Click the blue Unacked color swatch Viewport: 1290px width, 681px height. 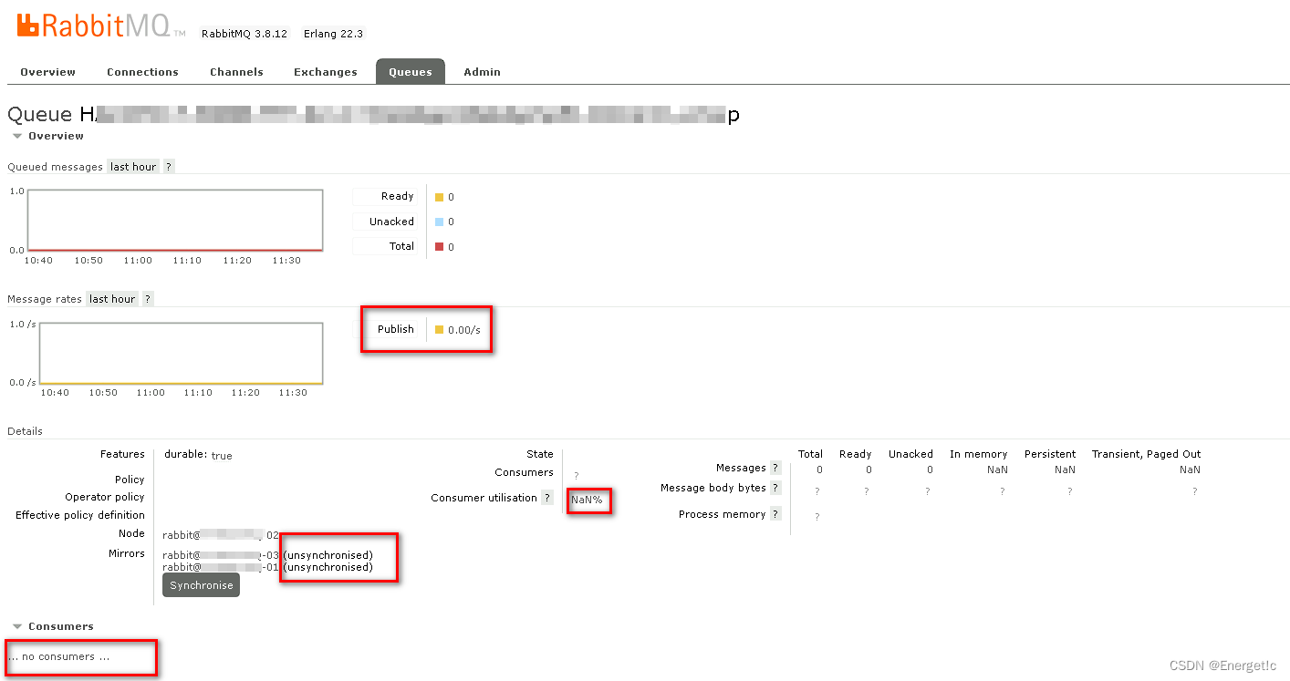[439, 222]
